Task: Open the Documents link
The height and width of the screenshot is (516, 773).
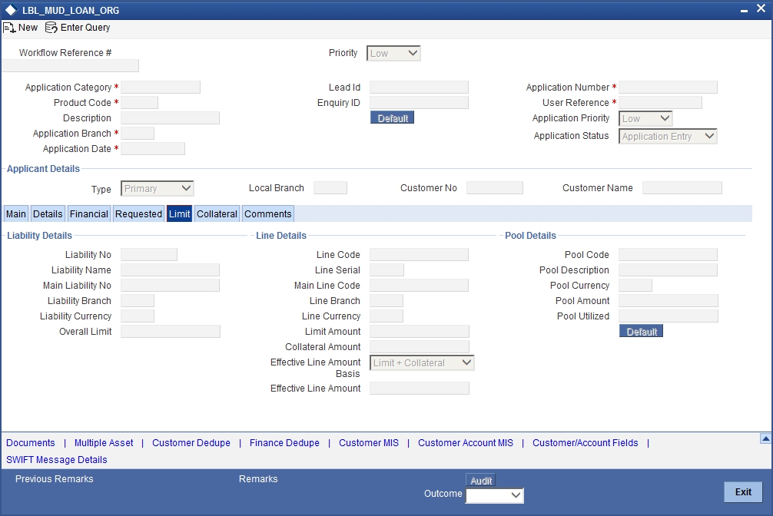Action: [x=31, y=442]
